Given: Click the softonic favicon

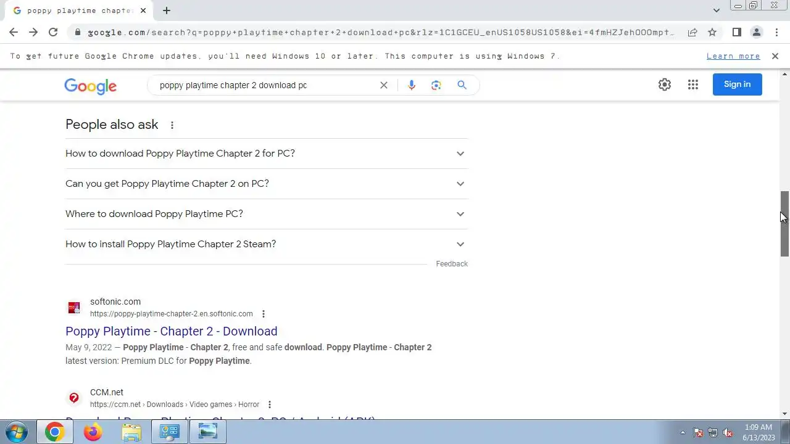Looking at the screenshot, I should [x=74, y=307].
